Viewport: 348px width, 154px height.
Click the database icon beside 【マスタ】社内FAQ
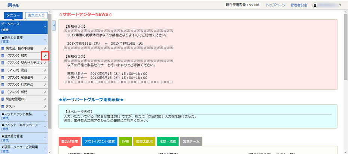click(x=3, y=85)
